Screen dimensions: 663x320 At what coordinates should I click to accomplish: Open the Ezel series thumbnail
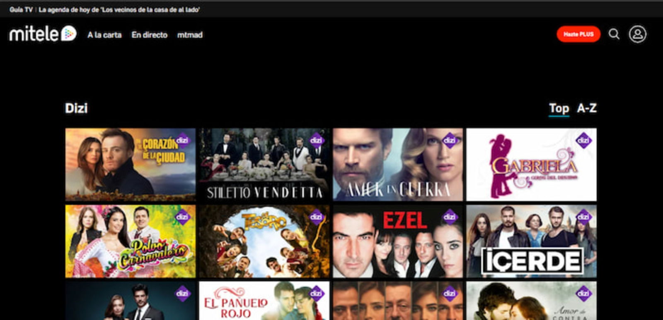(x=398, y=241)
